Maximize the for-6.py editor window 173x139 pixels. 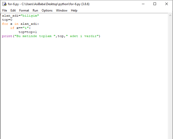pos(155,4)
